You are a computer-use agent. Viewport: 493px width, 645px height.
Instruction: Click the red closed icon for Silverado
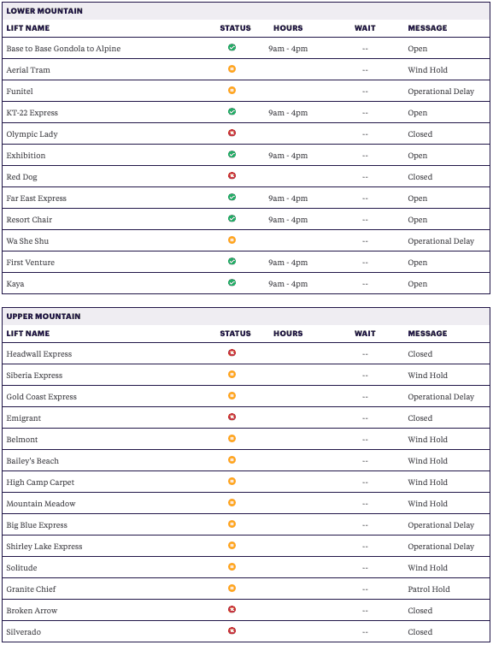point(232,631)
